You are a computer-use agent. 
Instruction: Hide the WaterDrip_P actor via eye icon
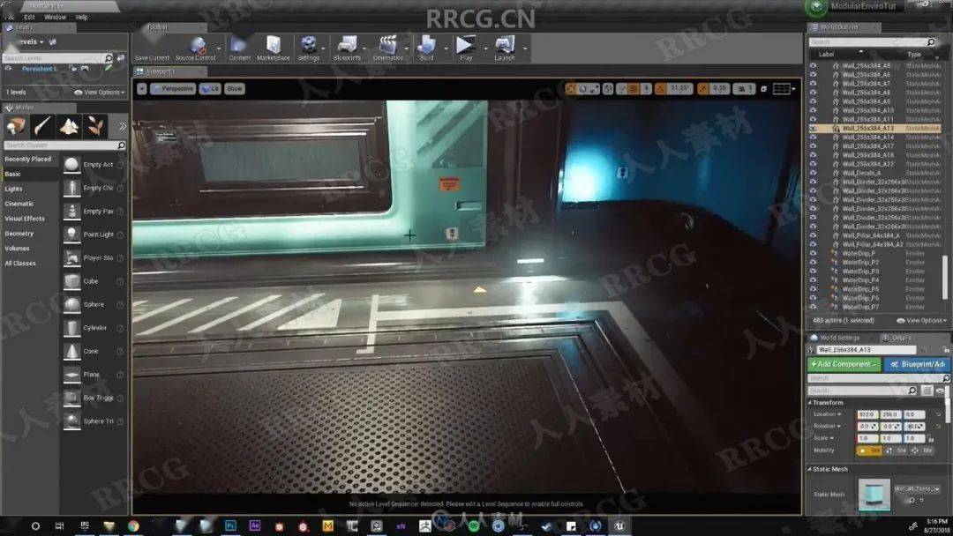[814, 253]
